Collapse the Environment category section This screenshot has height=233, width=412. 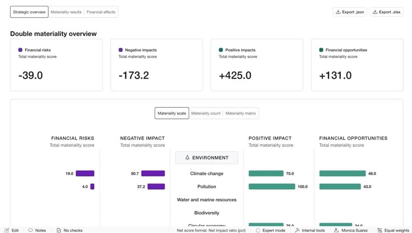click(207, 158)
